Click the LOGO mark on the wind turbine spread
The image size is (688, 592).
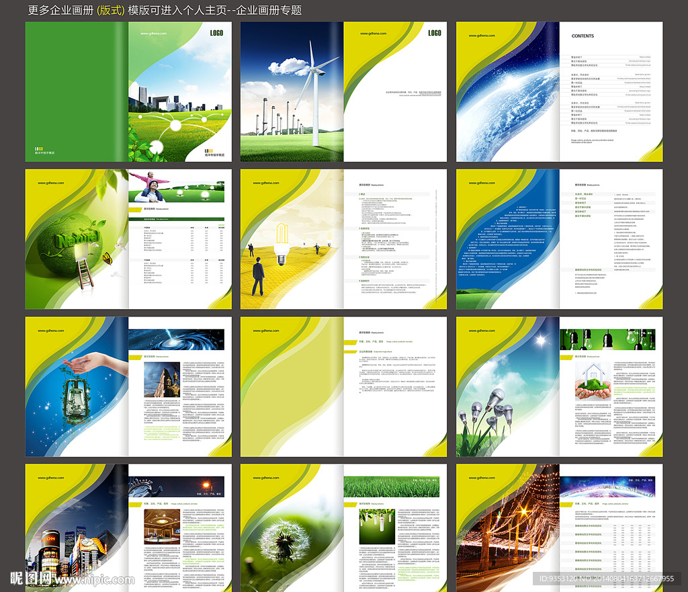coord(435,33)
